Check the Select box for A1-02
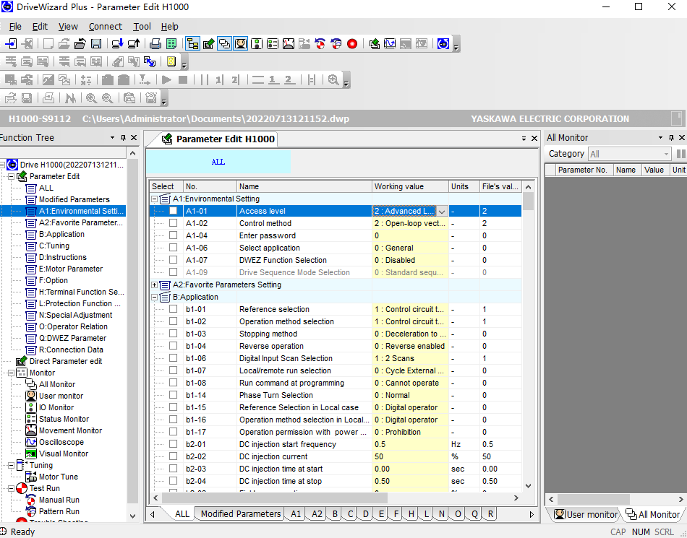 pyautogui.click(x=174, y=223)
